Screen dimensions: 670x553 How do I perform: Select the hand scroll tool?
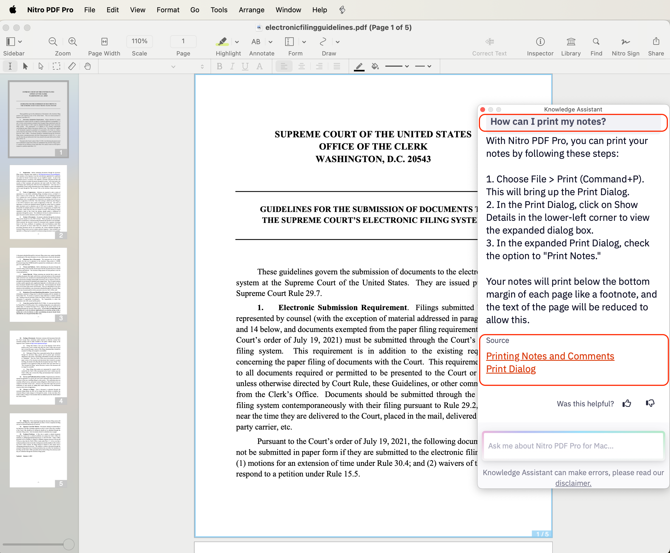click(x=87, y=66)
